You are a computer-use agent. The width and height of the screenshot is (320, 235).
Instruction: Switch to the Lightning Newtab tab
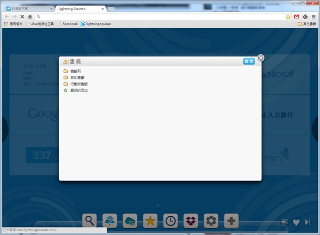point(79,9)
